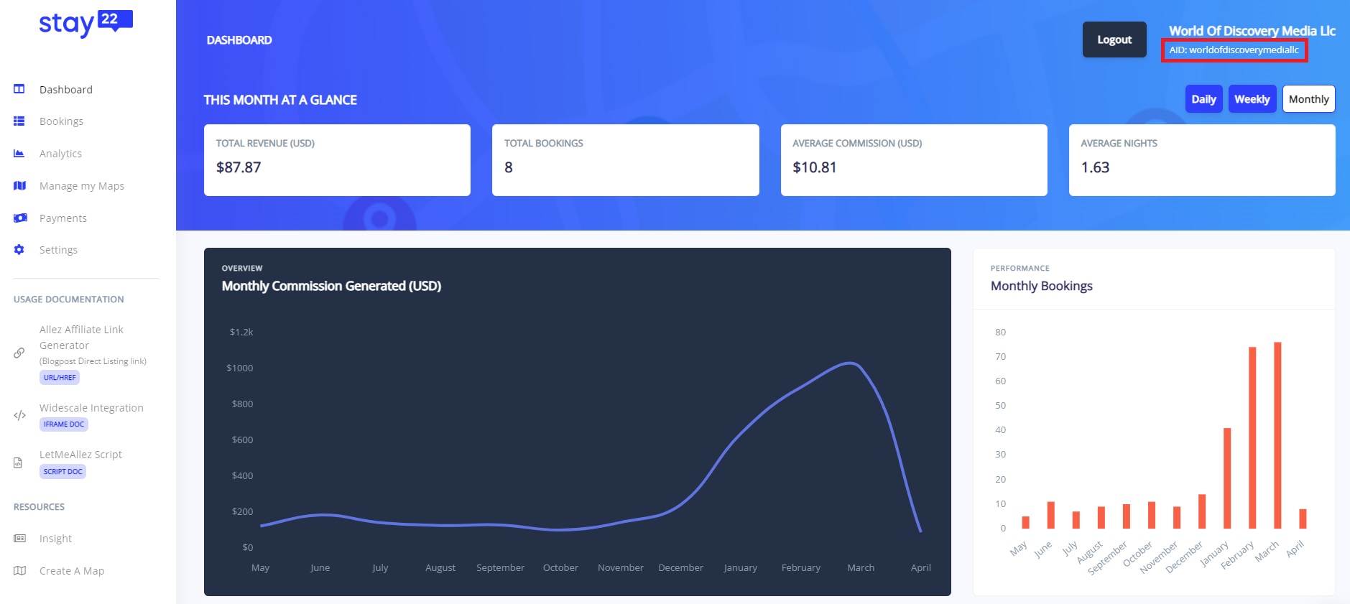Image resolution: width=1350 pixels, height=604 pixels.
Task: Click the $1000 axis label
Action: (240, 368)
